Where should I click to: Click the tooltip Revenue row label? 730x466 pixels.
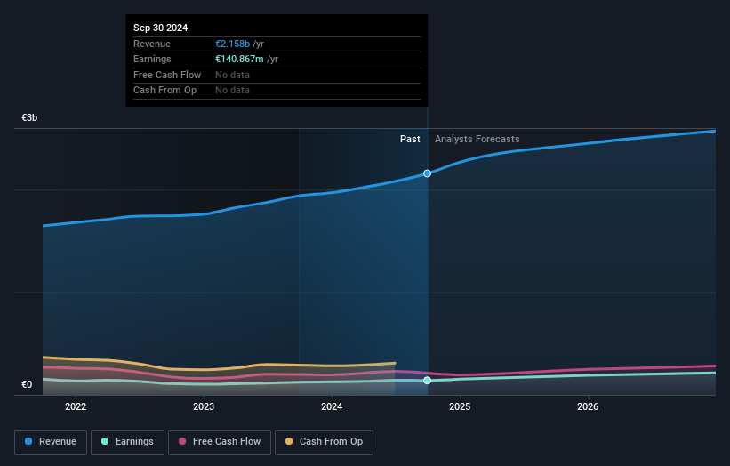pyautogui.click(x=152, y=44)
